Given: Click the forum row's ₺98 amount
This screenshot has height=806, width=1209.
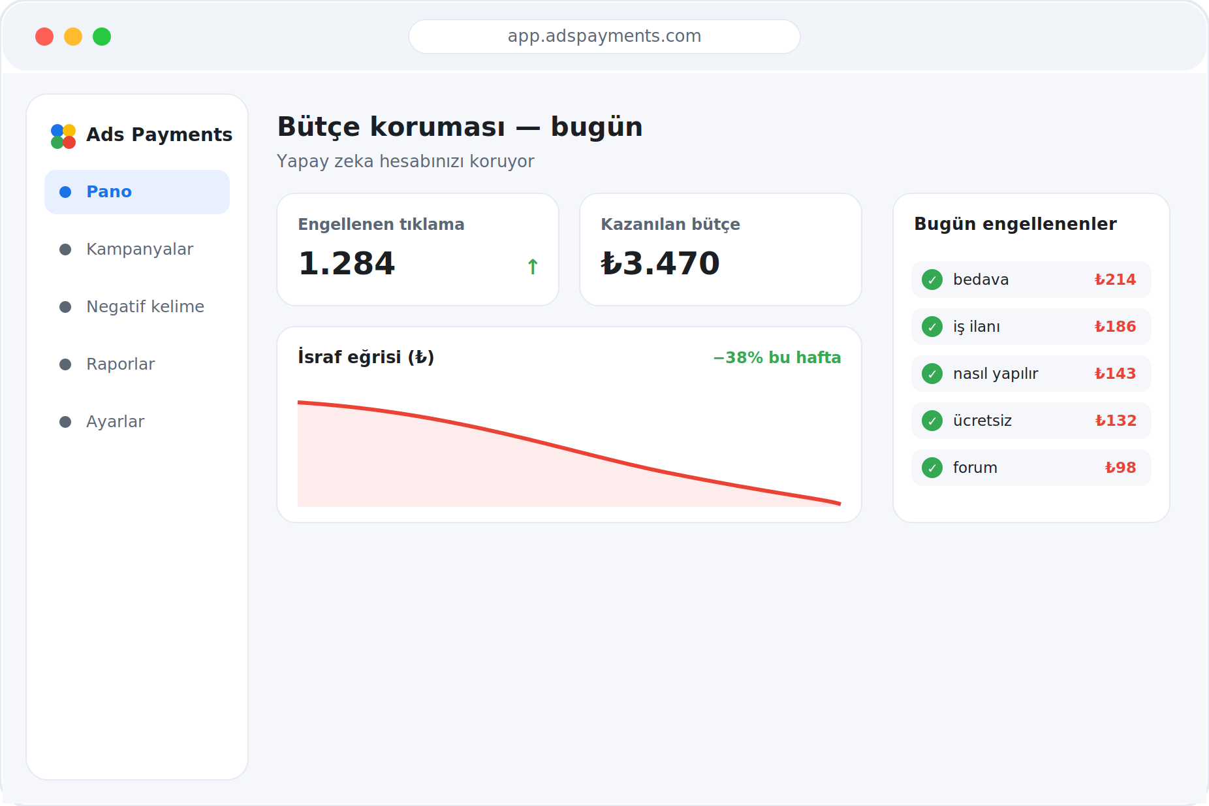Looking at the screenshot, I should pyautogui.click(x=1120, y=468).
